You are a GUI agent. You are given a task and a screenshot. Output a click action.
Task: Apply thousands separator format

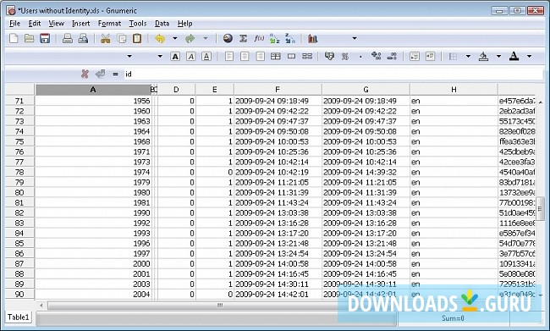click(x=360, y=57)
